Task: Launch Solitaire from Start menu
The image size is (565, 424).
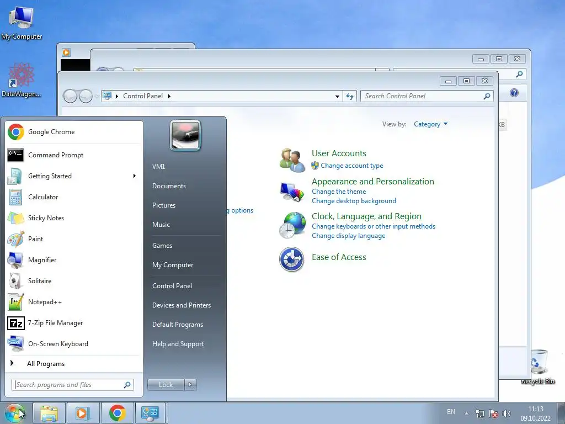Action: (73, 281)
